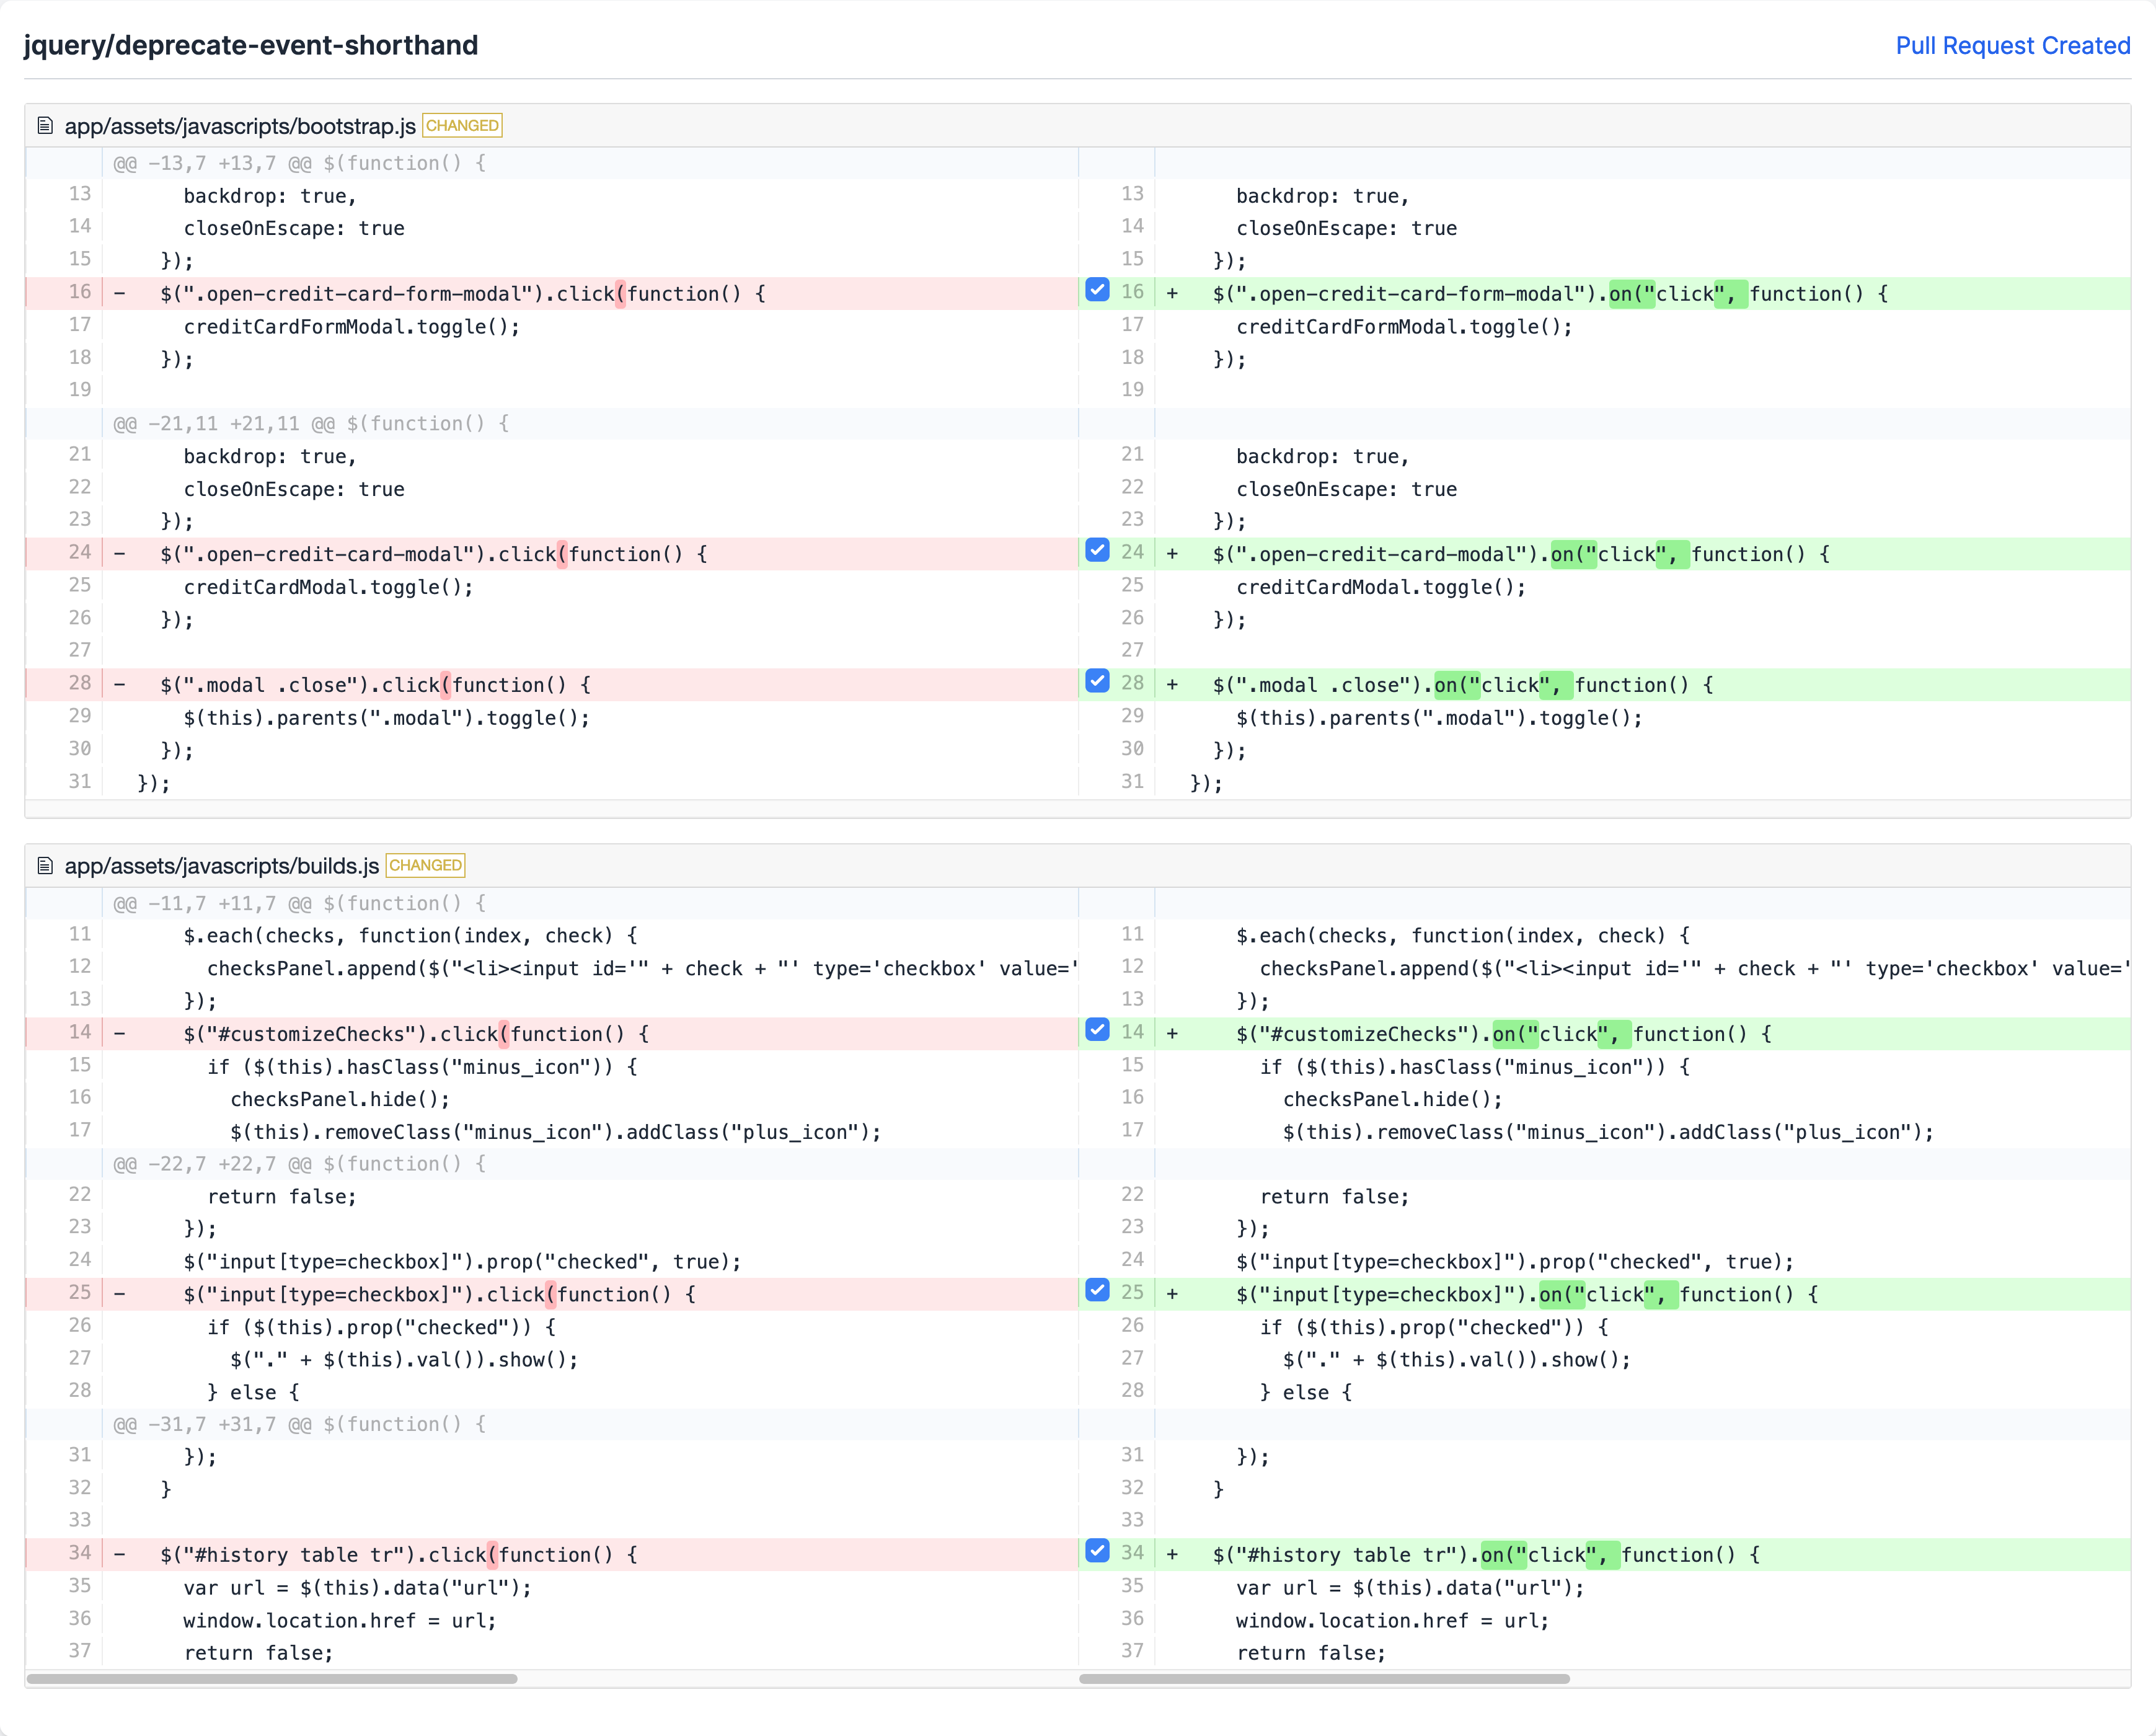The image size is (2156, 1736).
Task: Click minus marker on builds.js line 34
Action: pos(120,1555)
